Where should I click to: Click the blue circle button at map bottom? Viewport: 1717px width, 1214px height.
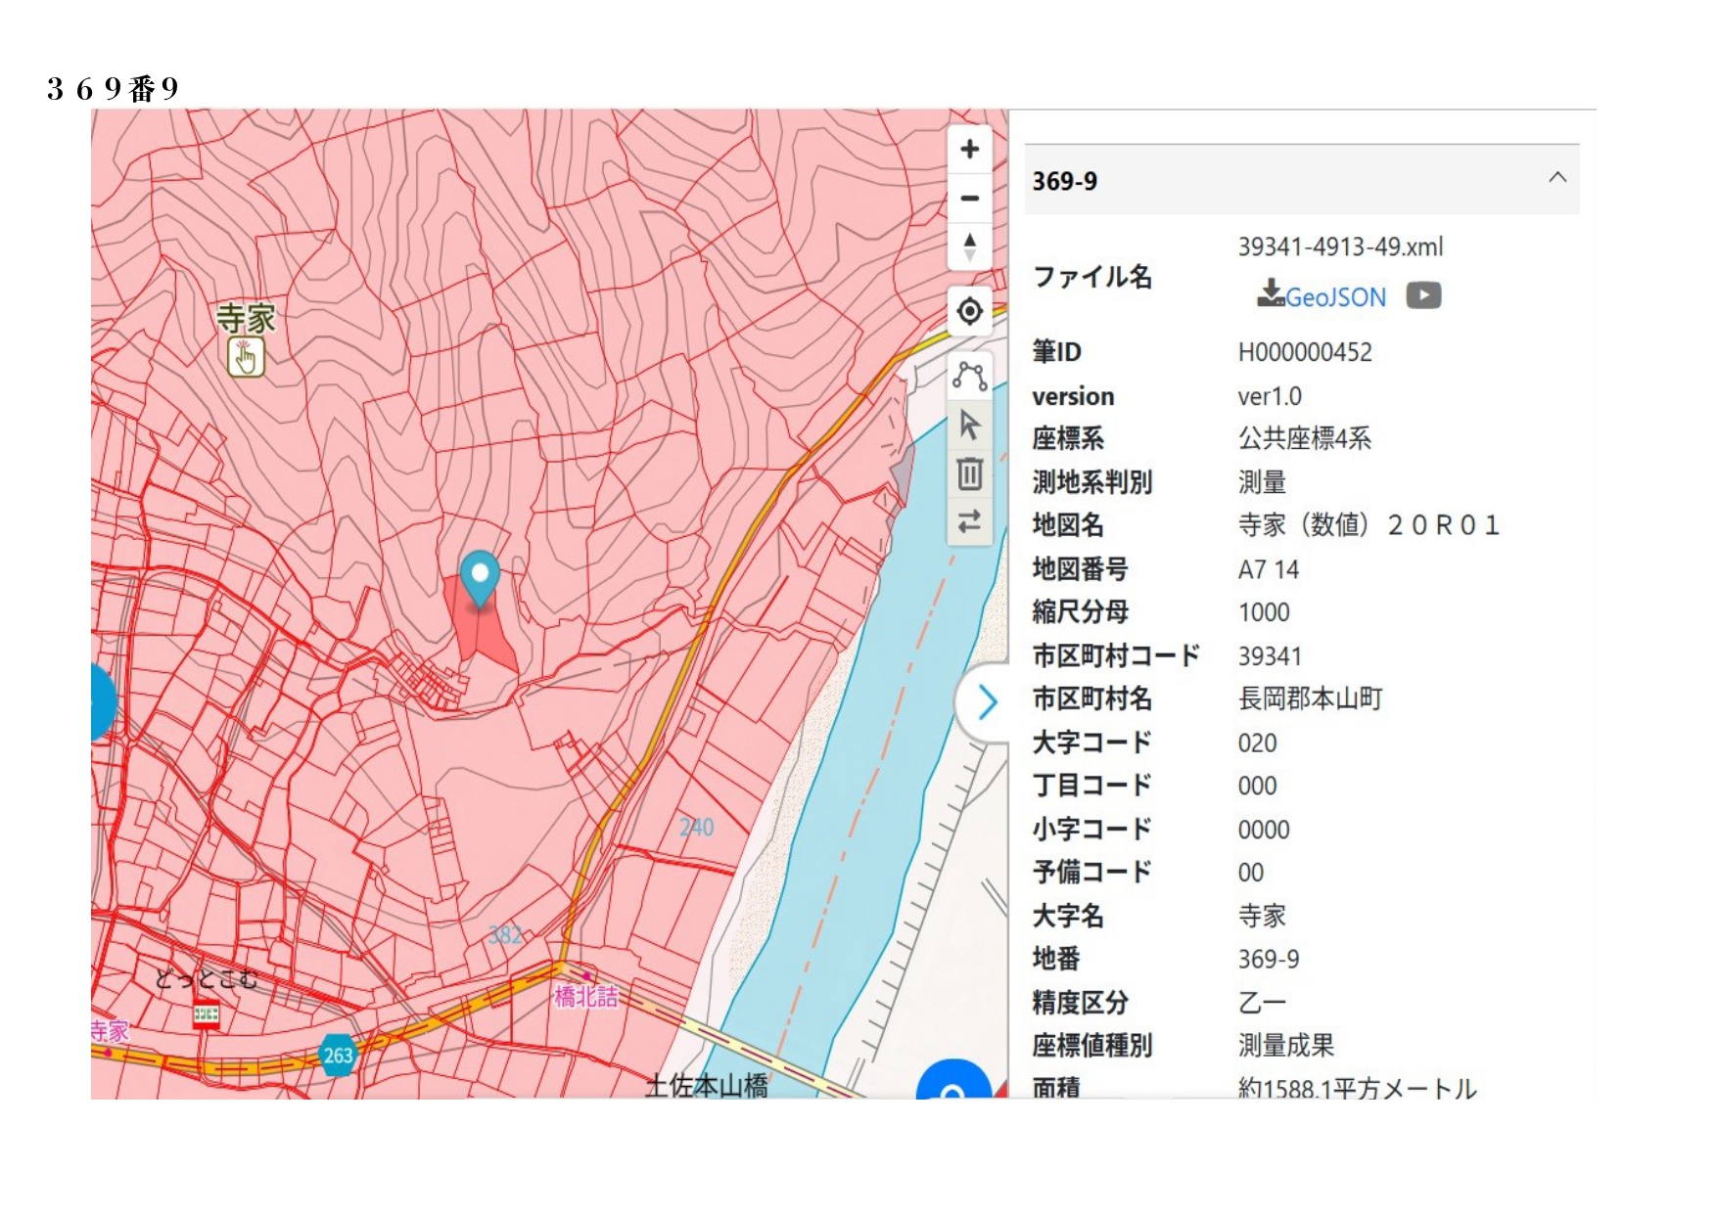pos(954,1080)
